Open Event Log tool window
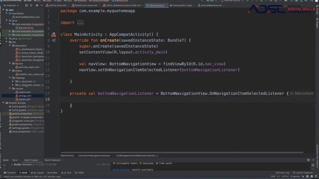The image size is (319, 179). pyautogui.click(x=282, y=173)
